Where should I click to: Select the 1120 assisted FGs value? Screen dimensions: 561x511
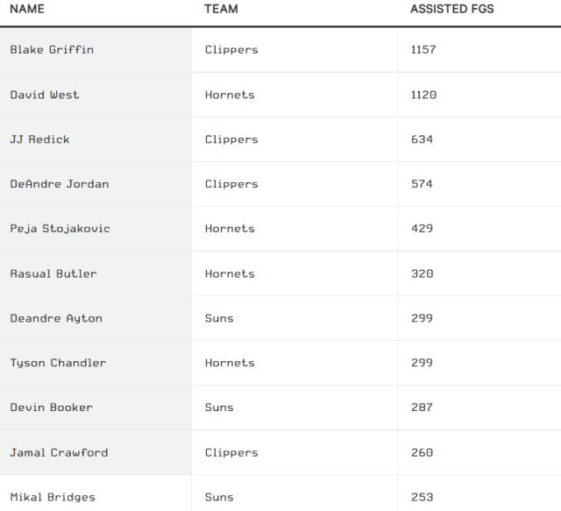pos(423,95)
